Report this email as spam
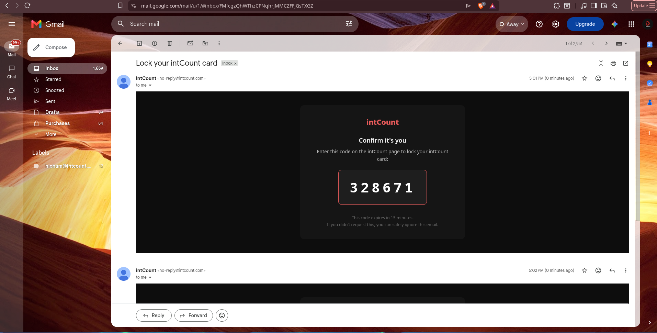Image resolution: width=657 pixels, height=333 pixels. point(155,43)
